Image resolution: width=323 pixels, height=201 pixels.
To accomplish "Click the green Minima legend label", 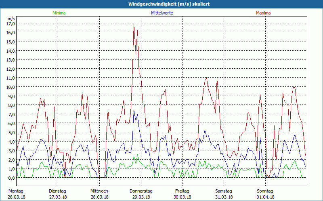I will click(59, 13).
